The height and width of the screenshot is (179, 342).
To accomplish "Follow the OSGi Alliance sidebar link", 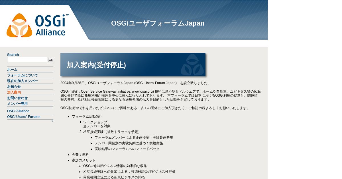I will point(18,111).
